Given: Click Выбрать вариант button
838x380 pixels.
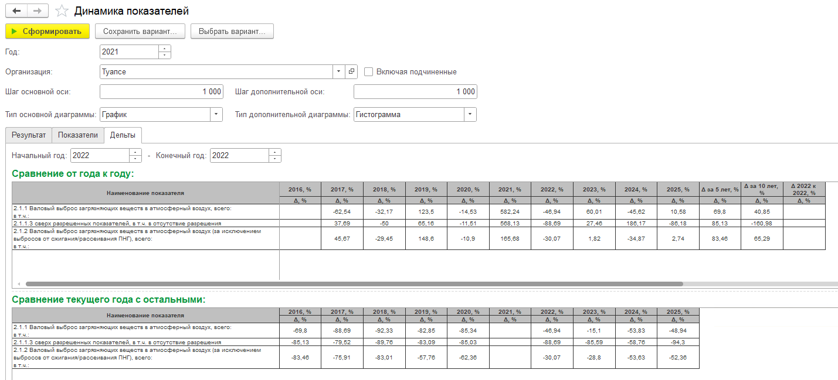Looking at the screenshot, I should point(232,31).
